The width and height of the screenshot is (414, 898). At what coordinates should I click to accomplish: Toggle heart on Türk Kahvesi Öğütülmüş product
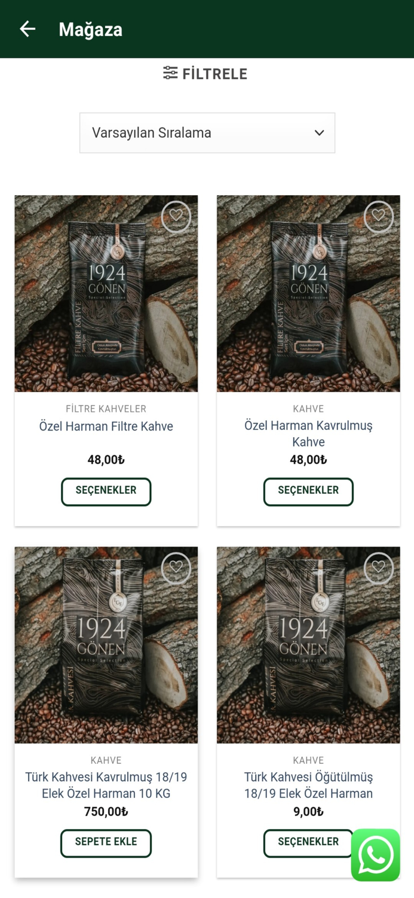(x=379, y=568)
